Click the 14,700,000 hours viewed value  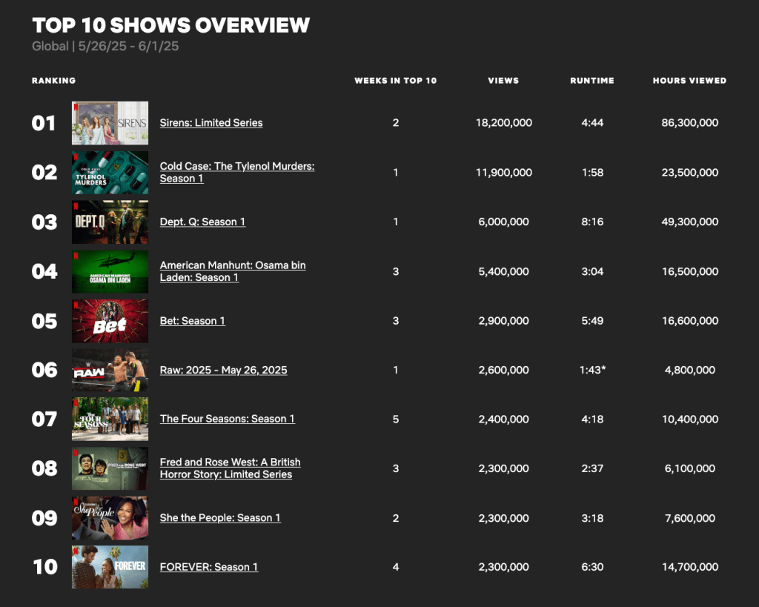[690, 567]
